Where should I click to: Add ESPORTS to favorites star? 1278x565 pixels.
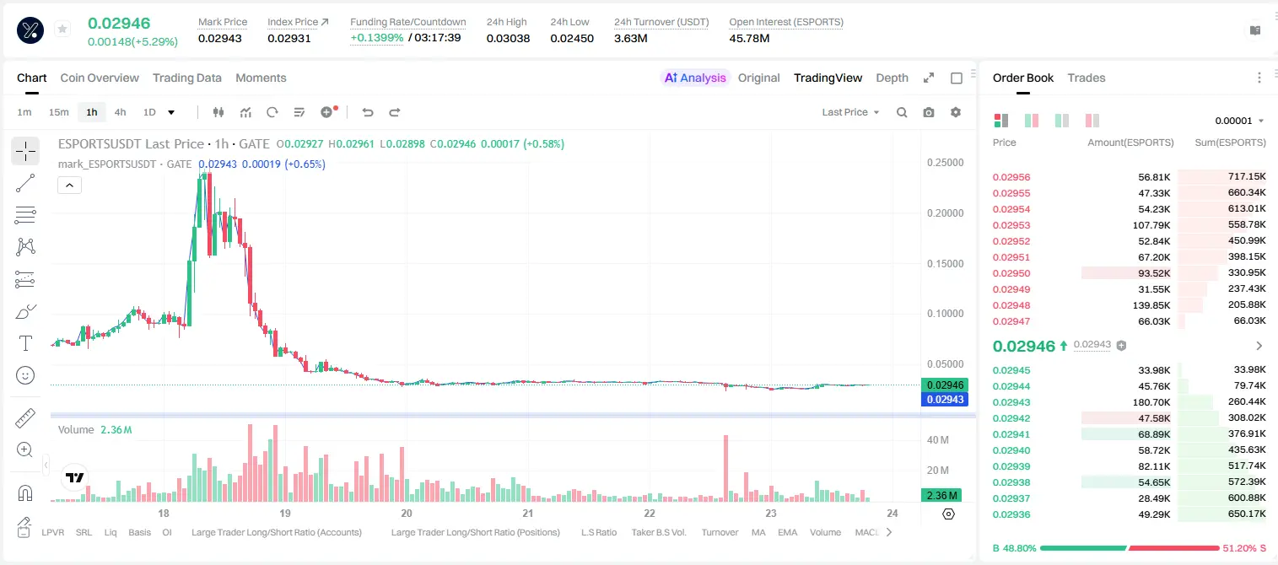pyautogui.click(x=62, y=30)
